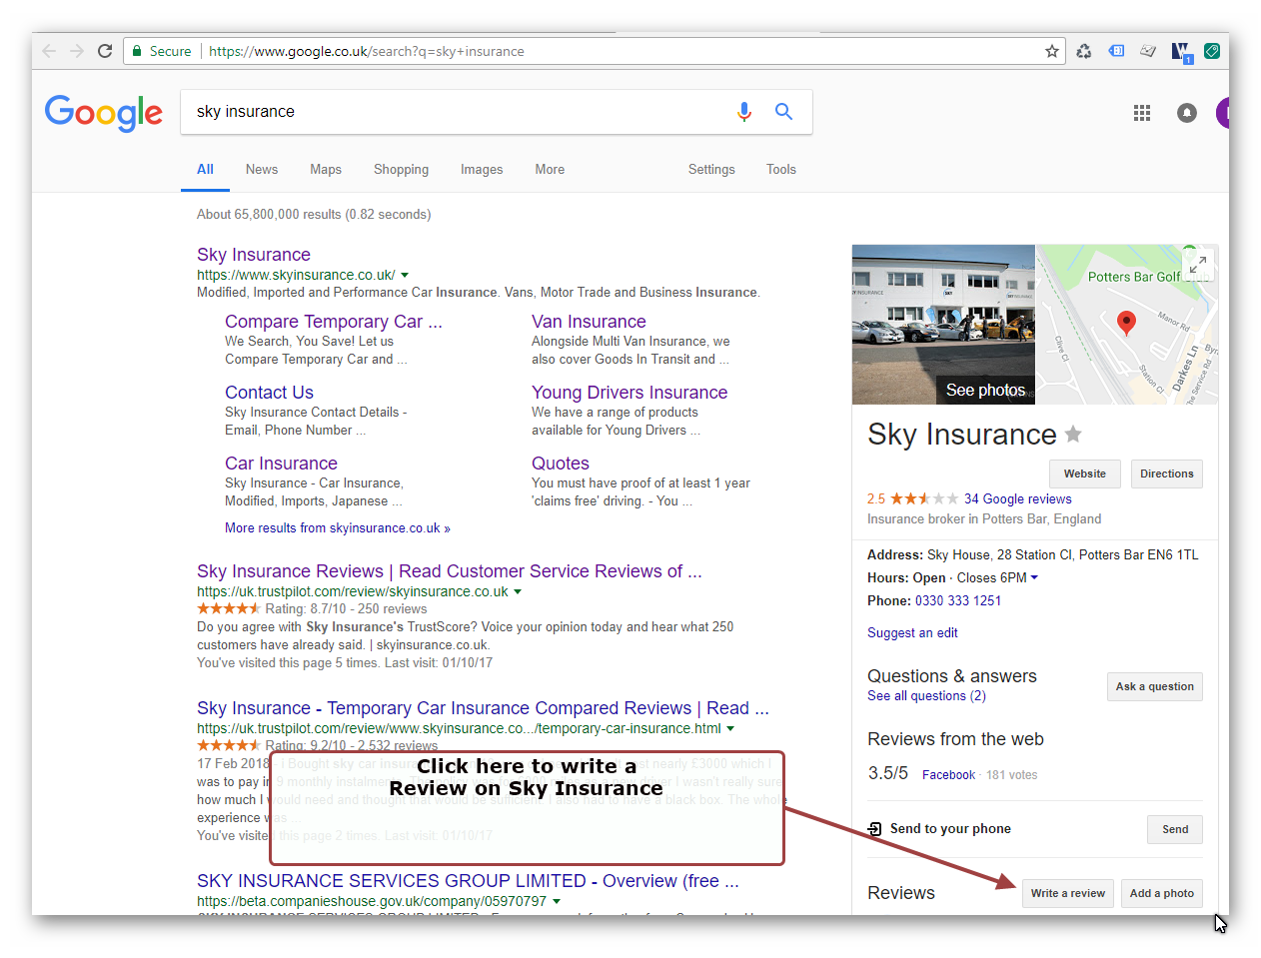
Task: Click the browser forward arrow
Action: click(77, 51)
